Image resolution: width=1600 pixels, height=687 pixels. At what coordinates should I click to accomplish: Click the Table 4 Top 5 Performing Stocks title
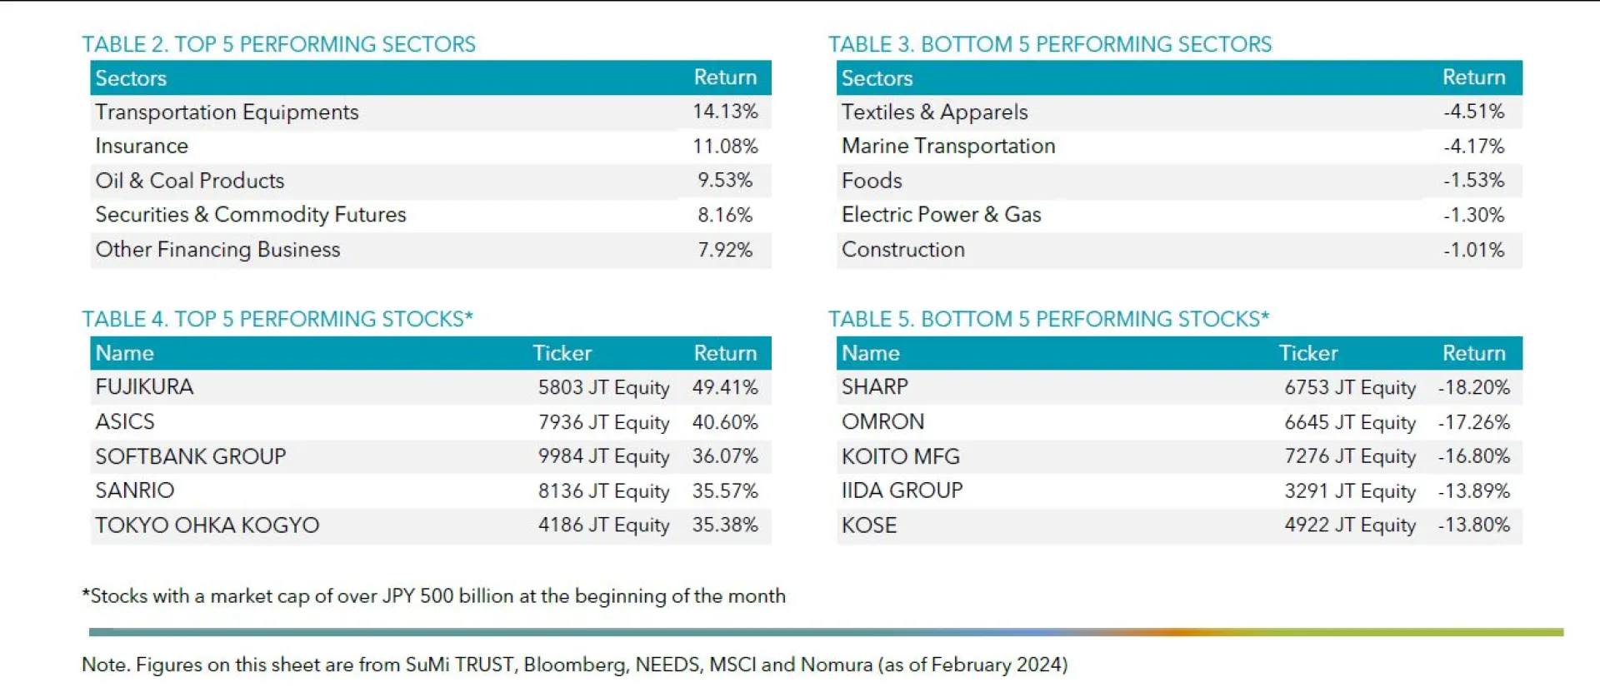click(277, 319)
